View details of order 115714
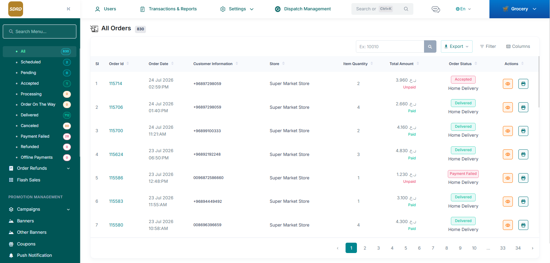This screenshot has height=263, width=550. pyautogui.click(x=508, y=84)
